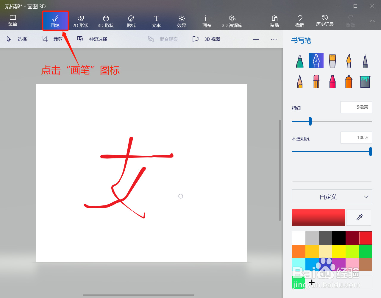The image size is (381, 298).
Task: Select the stickers tool
Action: coord(131,21)
